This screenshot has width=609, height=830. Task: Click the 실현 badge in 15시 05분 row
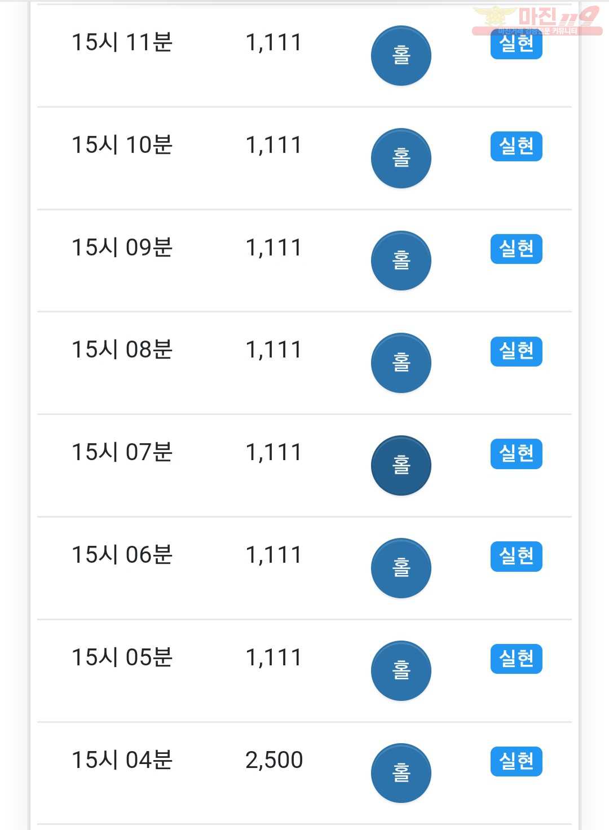tap(517, 659)
